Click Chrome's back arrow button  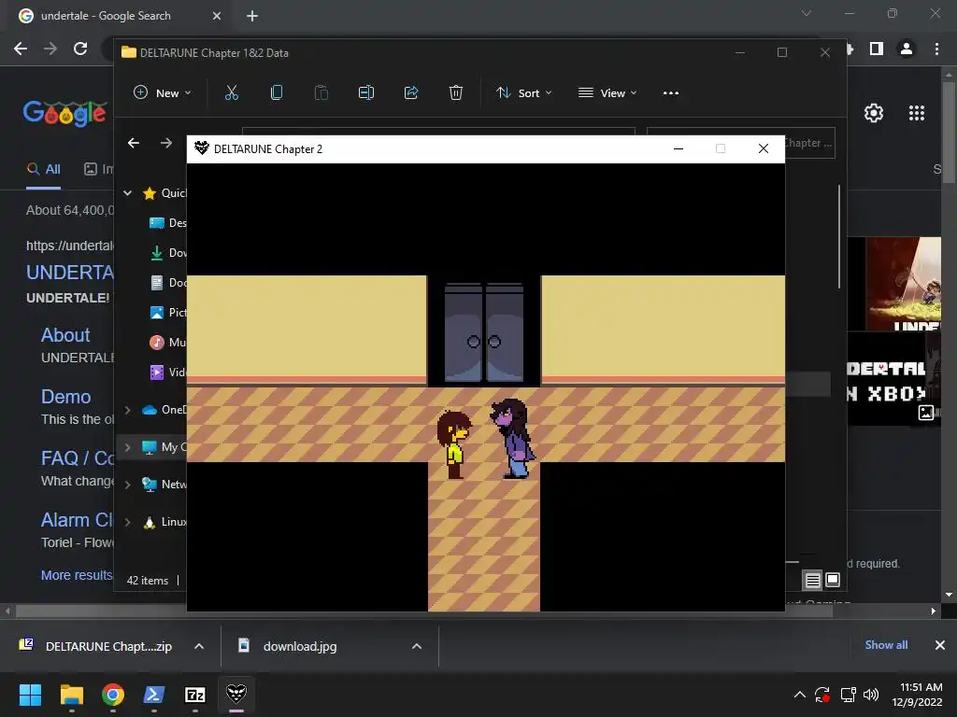point(21,49)
